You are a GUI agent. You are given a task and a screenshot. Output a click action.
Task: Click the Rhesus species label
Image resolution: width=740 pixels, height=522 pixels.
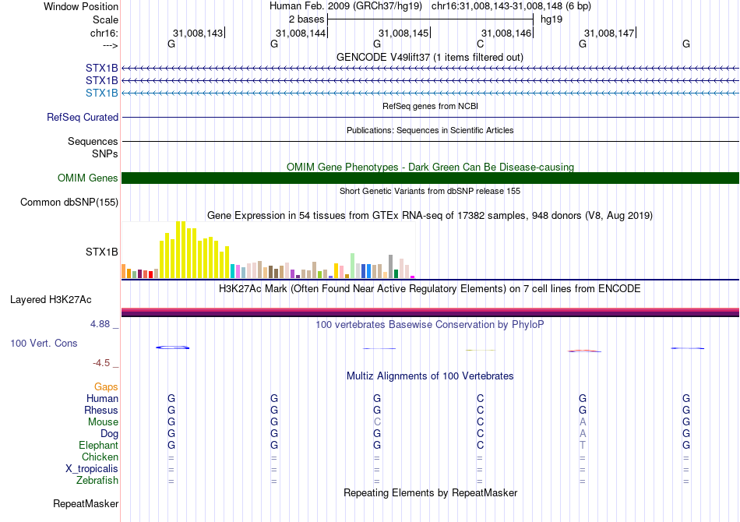pyautogui.click(x=101, y=410)
